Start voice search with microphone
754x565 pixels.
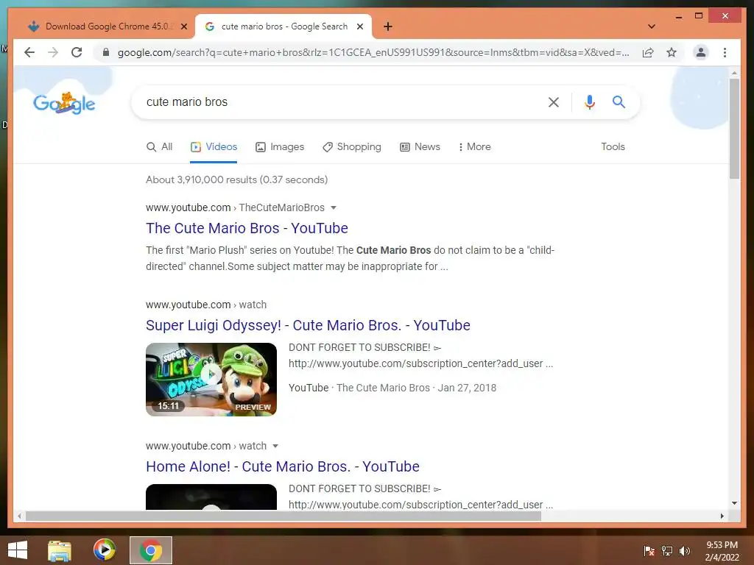590,102
